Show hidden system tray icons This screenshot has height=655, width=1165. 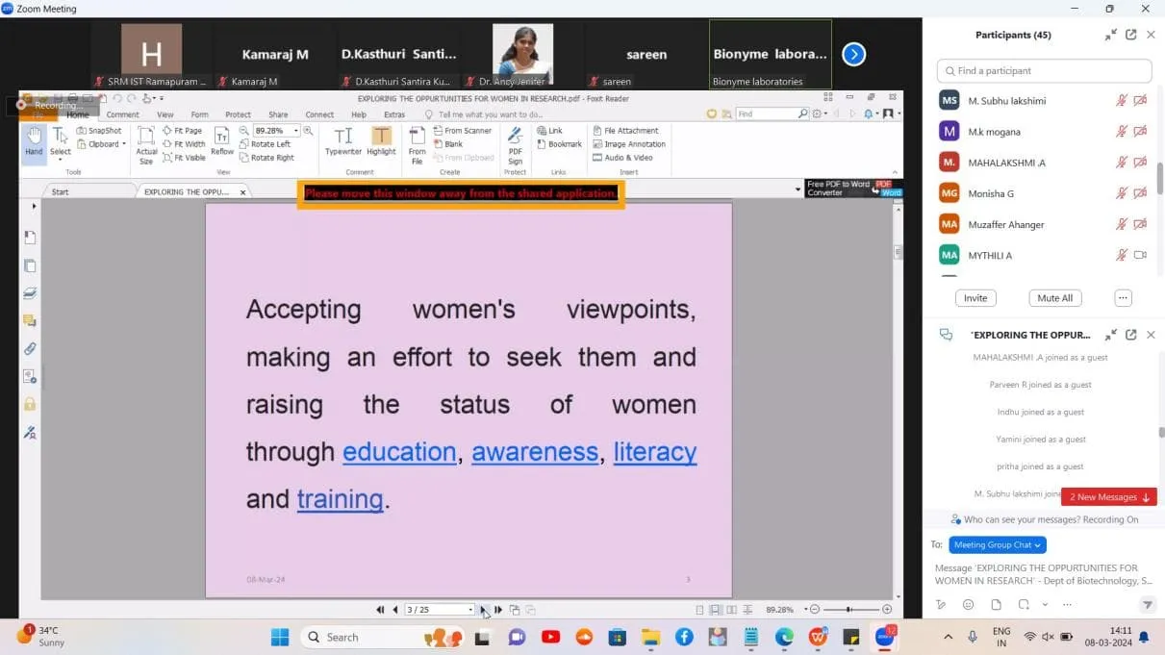[x=949, y=637]
